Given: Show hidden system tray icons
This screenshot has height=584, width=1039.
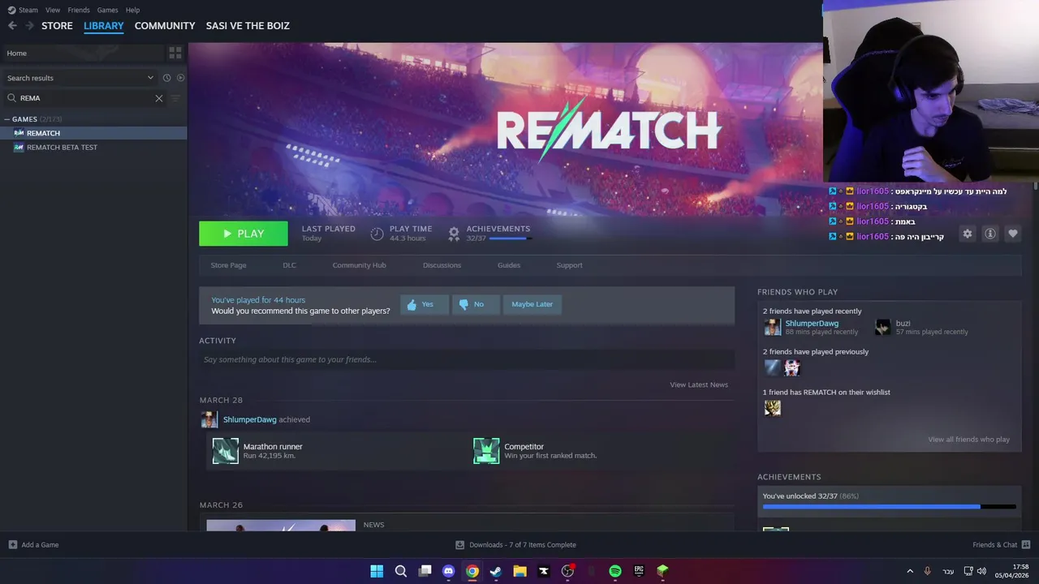Looking at the screenshot, I should pyautogui.click(x=909, y=571).
